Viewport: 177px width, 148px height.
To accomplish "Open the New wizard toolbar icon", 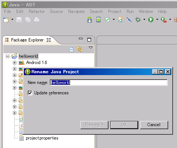I will 6,20.
